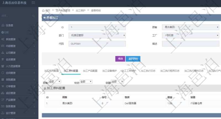This screenshot has height=119, width=221.
Task: Click the 公司管理 sidebar icon
Action: [x=3, y=53]
